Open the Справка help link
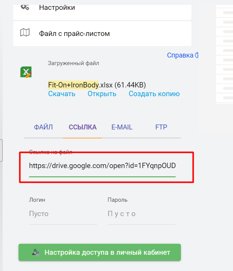Screen dimensions: 233x271 click(x=183, y=55)
